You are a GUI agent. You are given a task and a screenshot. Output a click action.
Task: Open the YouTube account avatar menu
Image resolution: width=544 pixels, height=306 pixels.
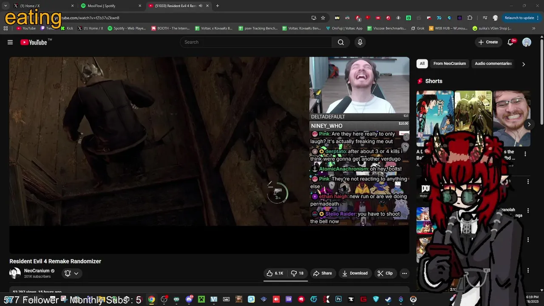[x=527, y=42]
